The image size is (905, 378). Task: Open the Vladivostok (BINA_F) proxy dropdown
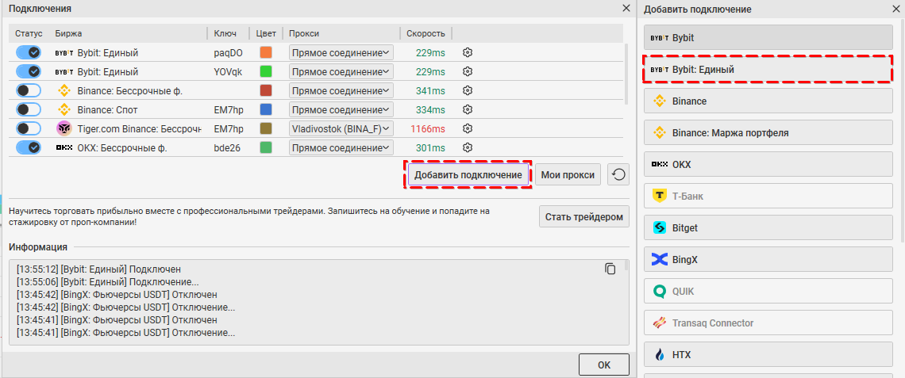[x=341, y=128]
